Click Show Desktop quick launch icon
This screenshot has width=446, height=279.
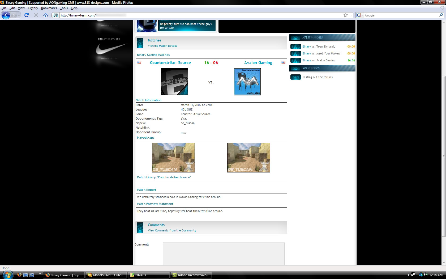25,275
